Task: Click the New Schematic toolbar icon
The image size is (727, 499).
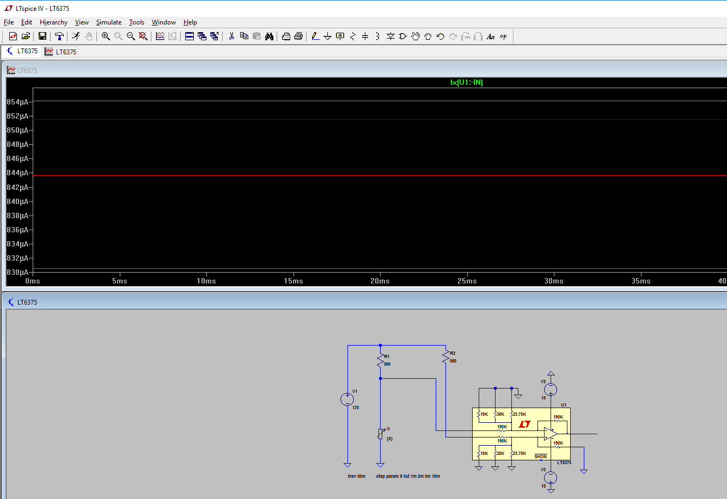Action: [x=13, y=36]
